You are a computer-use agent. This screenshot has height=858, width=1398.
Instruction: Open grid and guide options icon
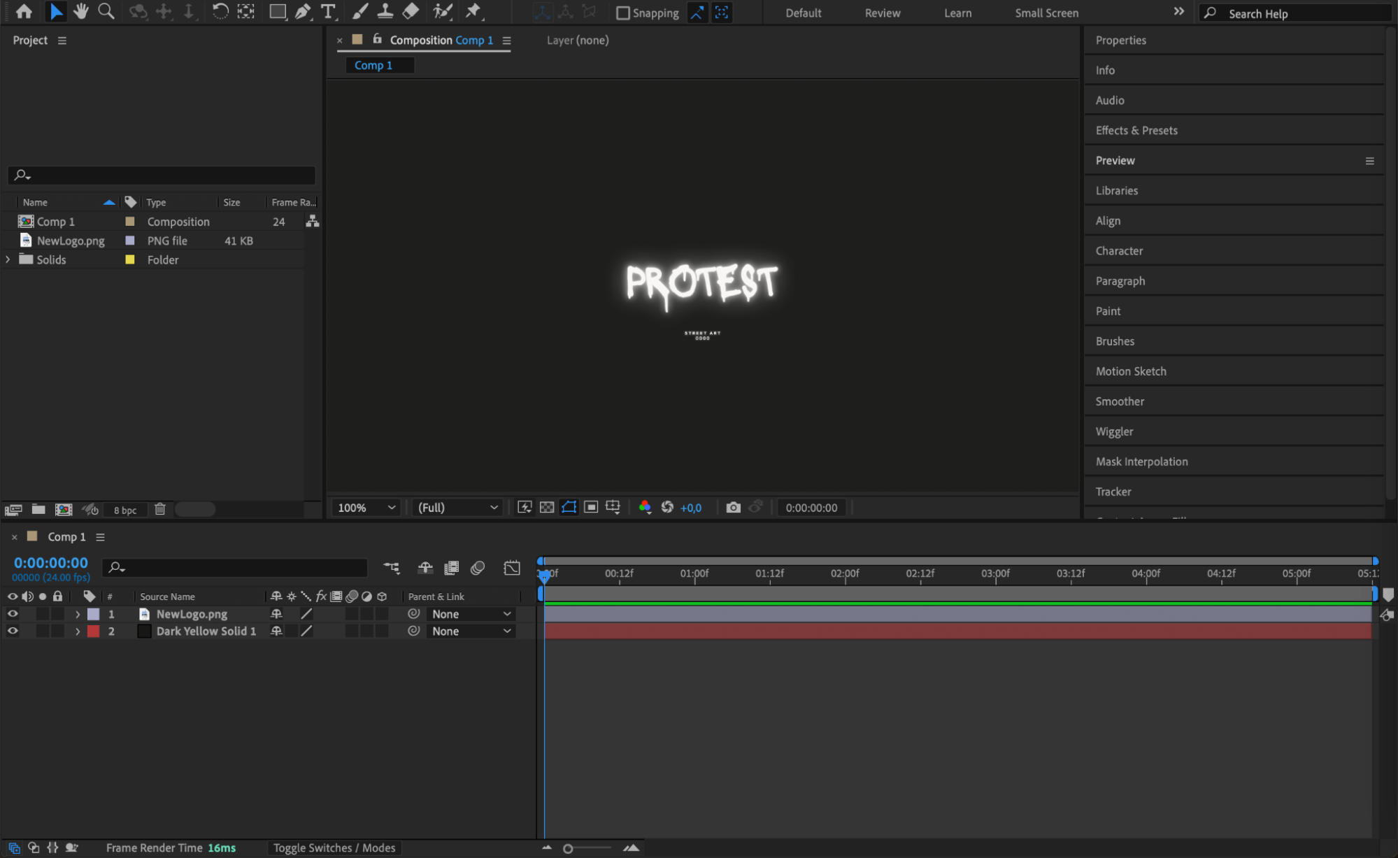pyautogui.click(x=613, y=508)
